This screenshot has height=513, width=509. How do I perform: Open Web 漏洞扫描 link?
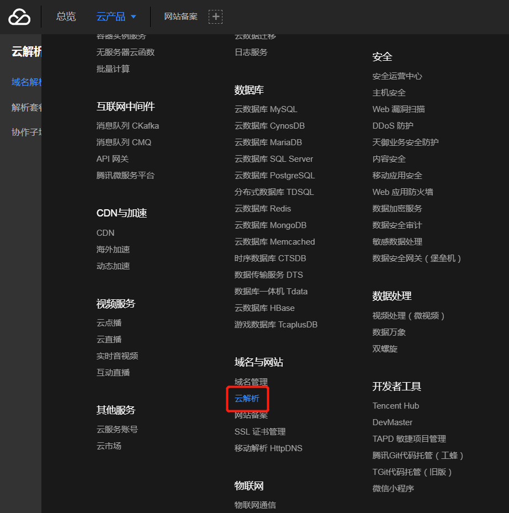click(399, 109)
